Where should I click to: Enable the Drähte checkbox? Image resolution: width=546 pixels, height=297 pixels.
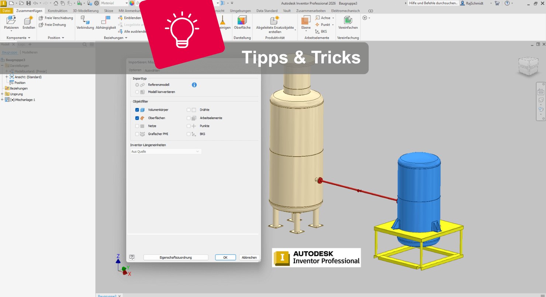(x=189, y=110)
